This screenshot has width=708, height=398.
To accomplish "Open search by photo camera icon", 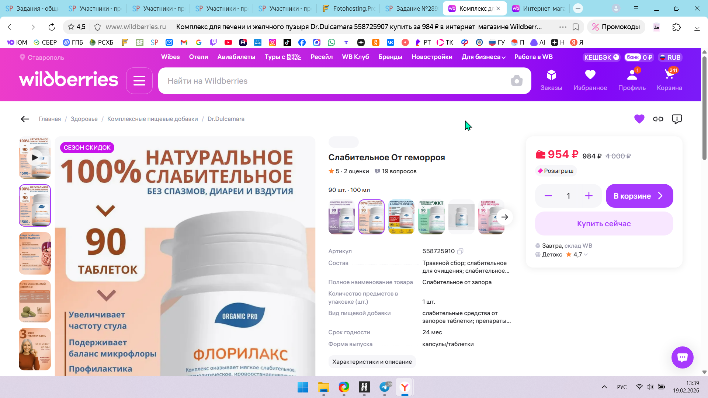I will tap(517, 81).
